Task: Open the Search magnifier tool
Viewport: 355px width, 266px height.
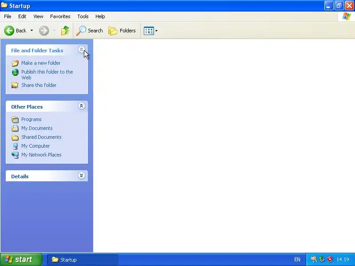Action: [x=89, y=31]
